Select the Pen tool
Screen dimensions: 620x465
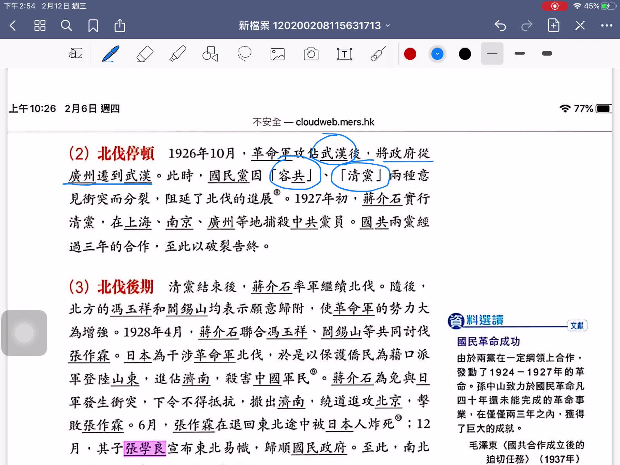click(111, 54)
